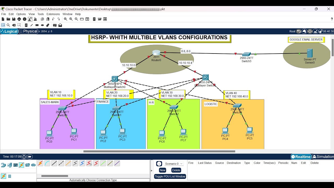Click the Copy icon in the toolbar

[x=42, y=19]
